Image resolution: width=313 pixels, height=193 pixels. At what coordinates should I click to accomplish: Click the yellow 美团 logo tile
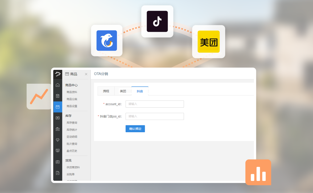tap(209, 42)
